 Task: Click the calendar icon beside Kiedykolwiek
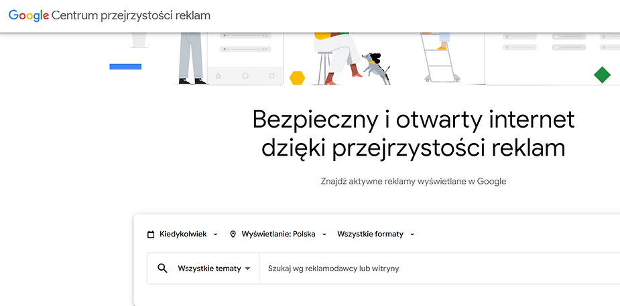pos(151,235)
